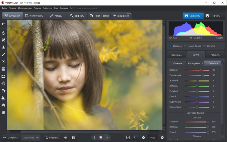
Task: Toggle the eye preview of original
Action: pos(66,137)
